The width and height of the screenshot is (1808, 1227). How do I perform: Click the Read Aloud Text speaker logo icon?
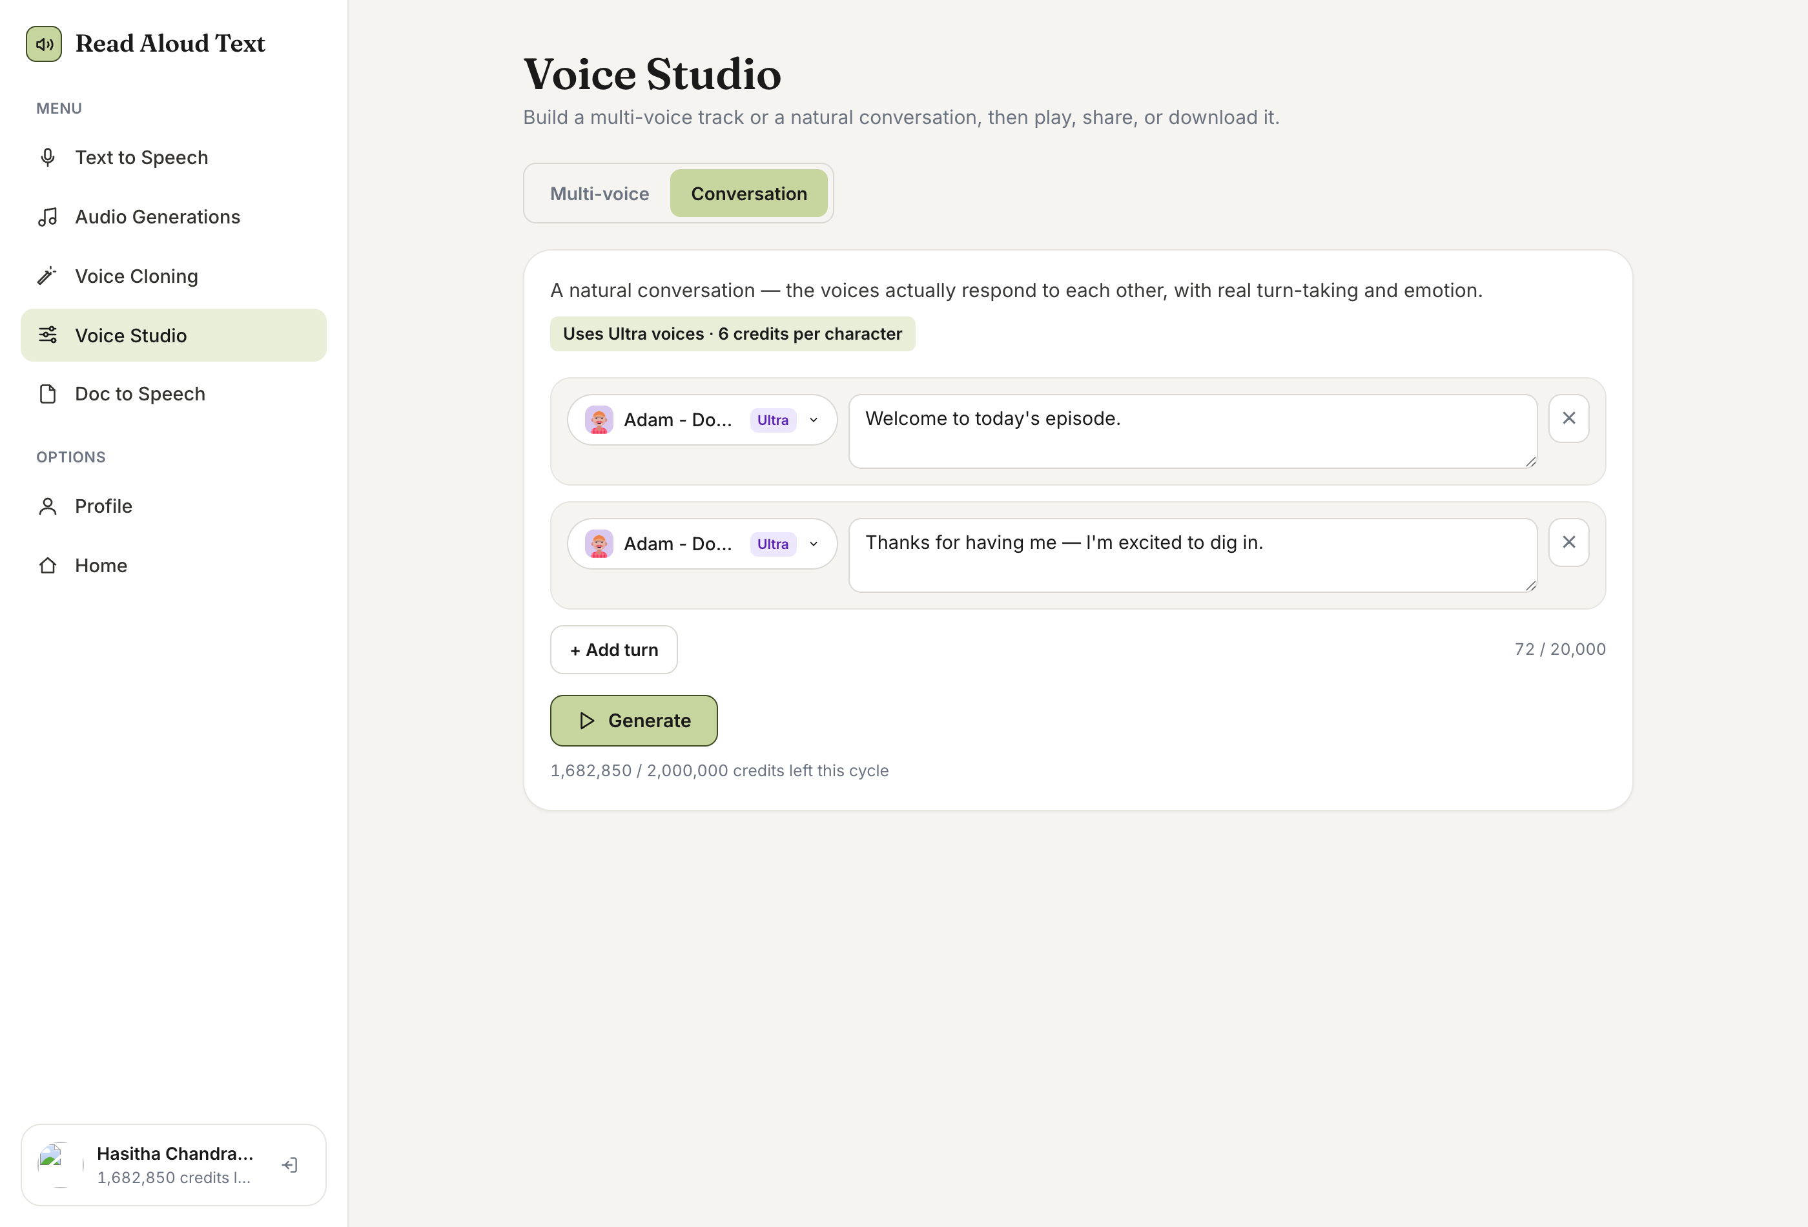point(43,43)
